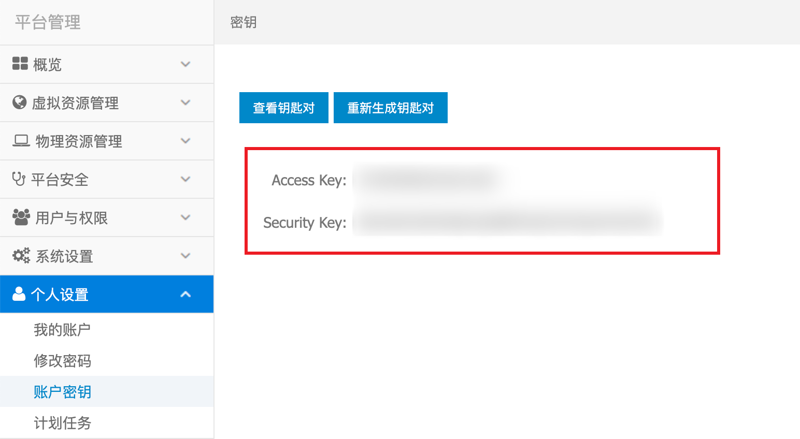The image size is (800, 439).
Task: Click the 查看钥匙对 button
Action: 284,108
